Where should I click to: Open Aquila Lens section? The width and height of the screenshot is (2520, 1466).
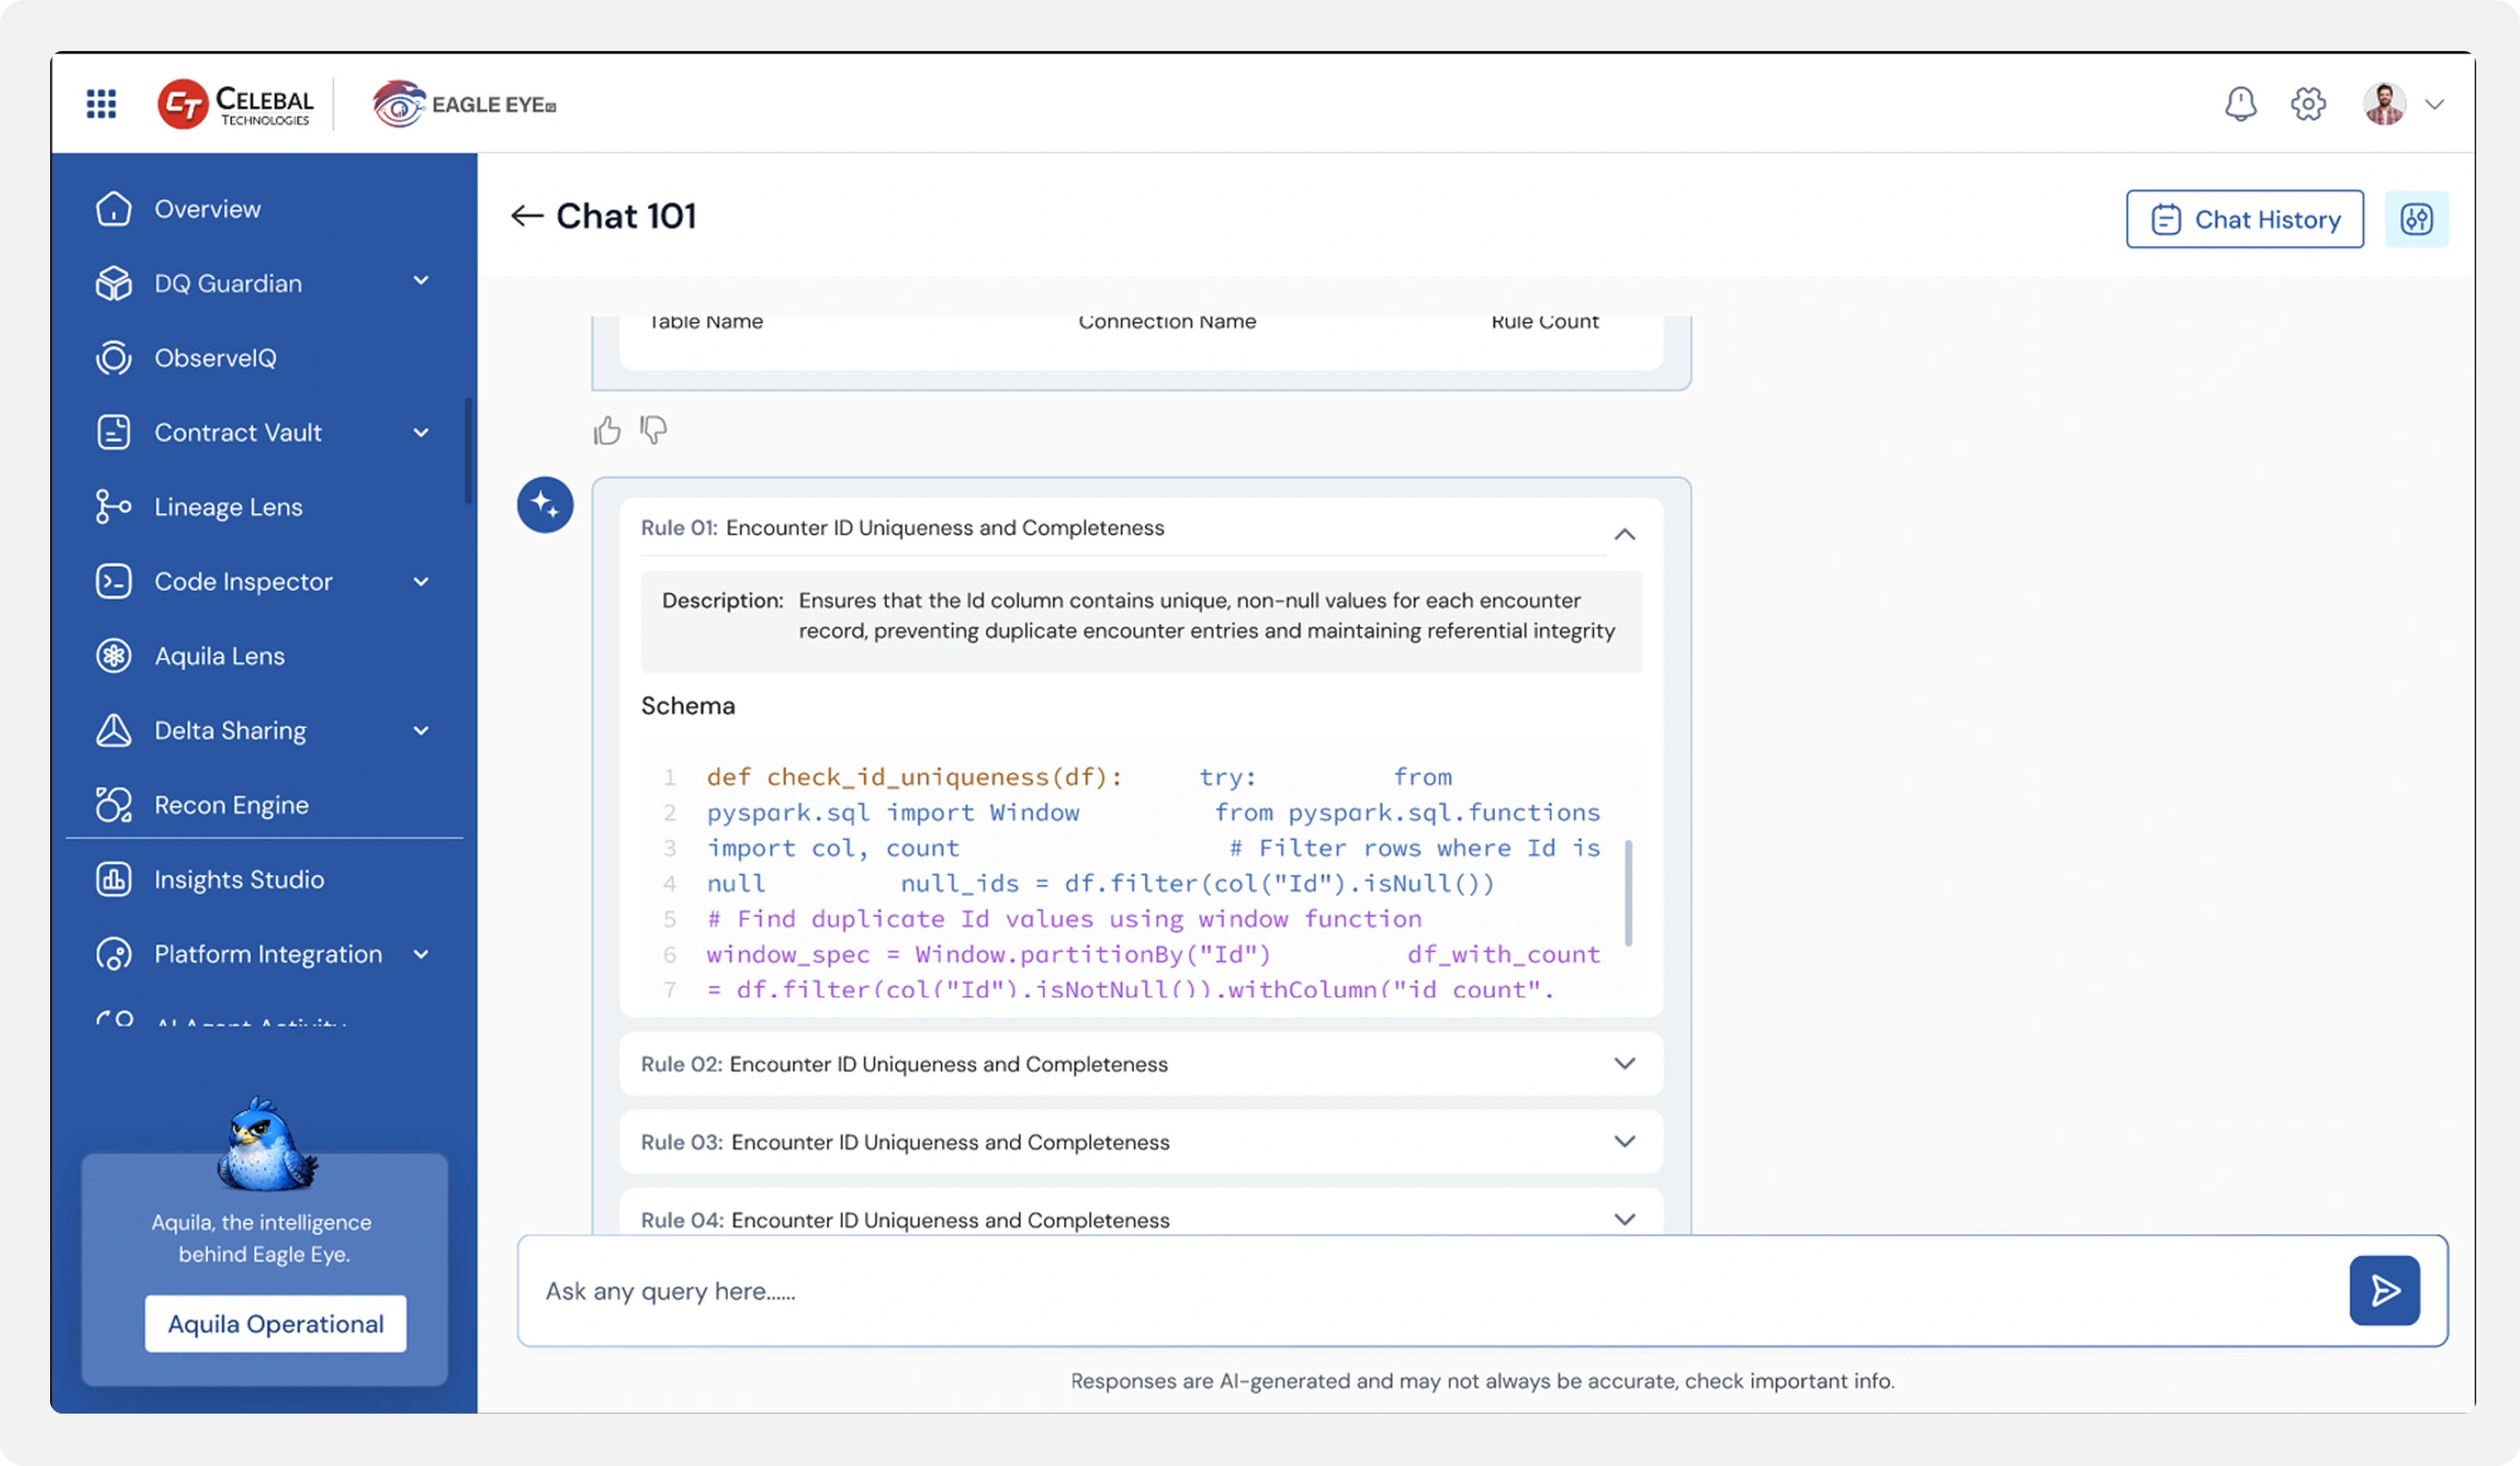[219, 656]
